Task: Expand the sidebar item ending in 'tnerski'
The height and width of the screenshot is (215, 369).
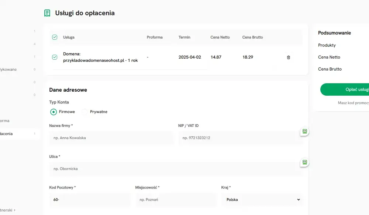Action: click(x=7, y=210)
